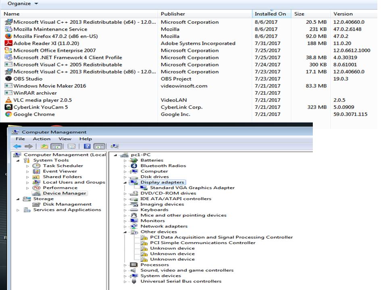Click the Adobe Reader XI program icon
Image resolution: width=387 pixels, height=290 pixels.
8,43
